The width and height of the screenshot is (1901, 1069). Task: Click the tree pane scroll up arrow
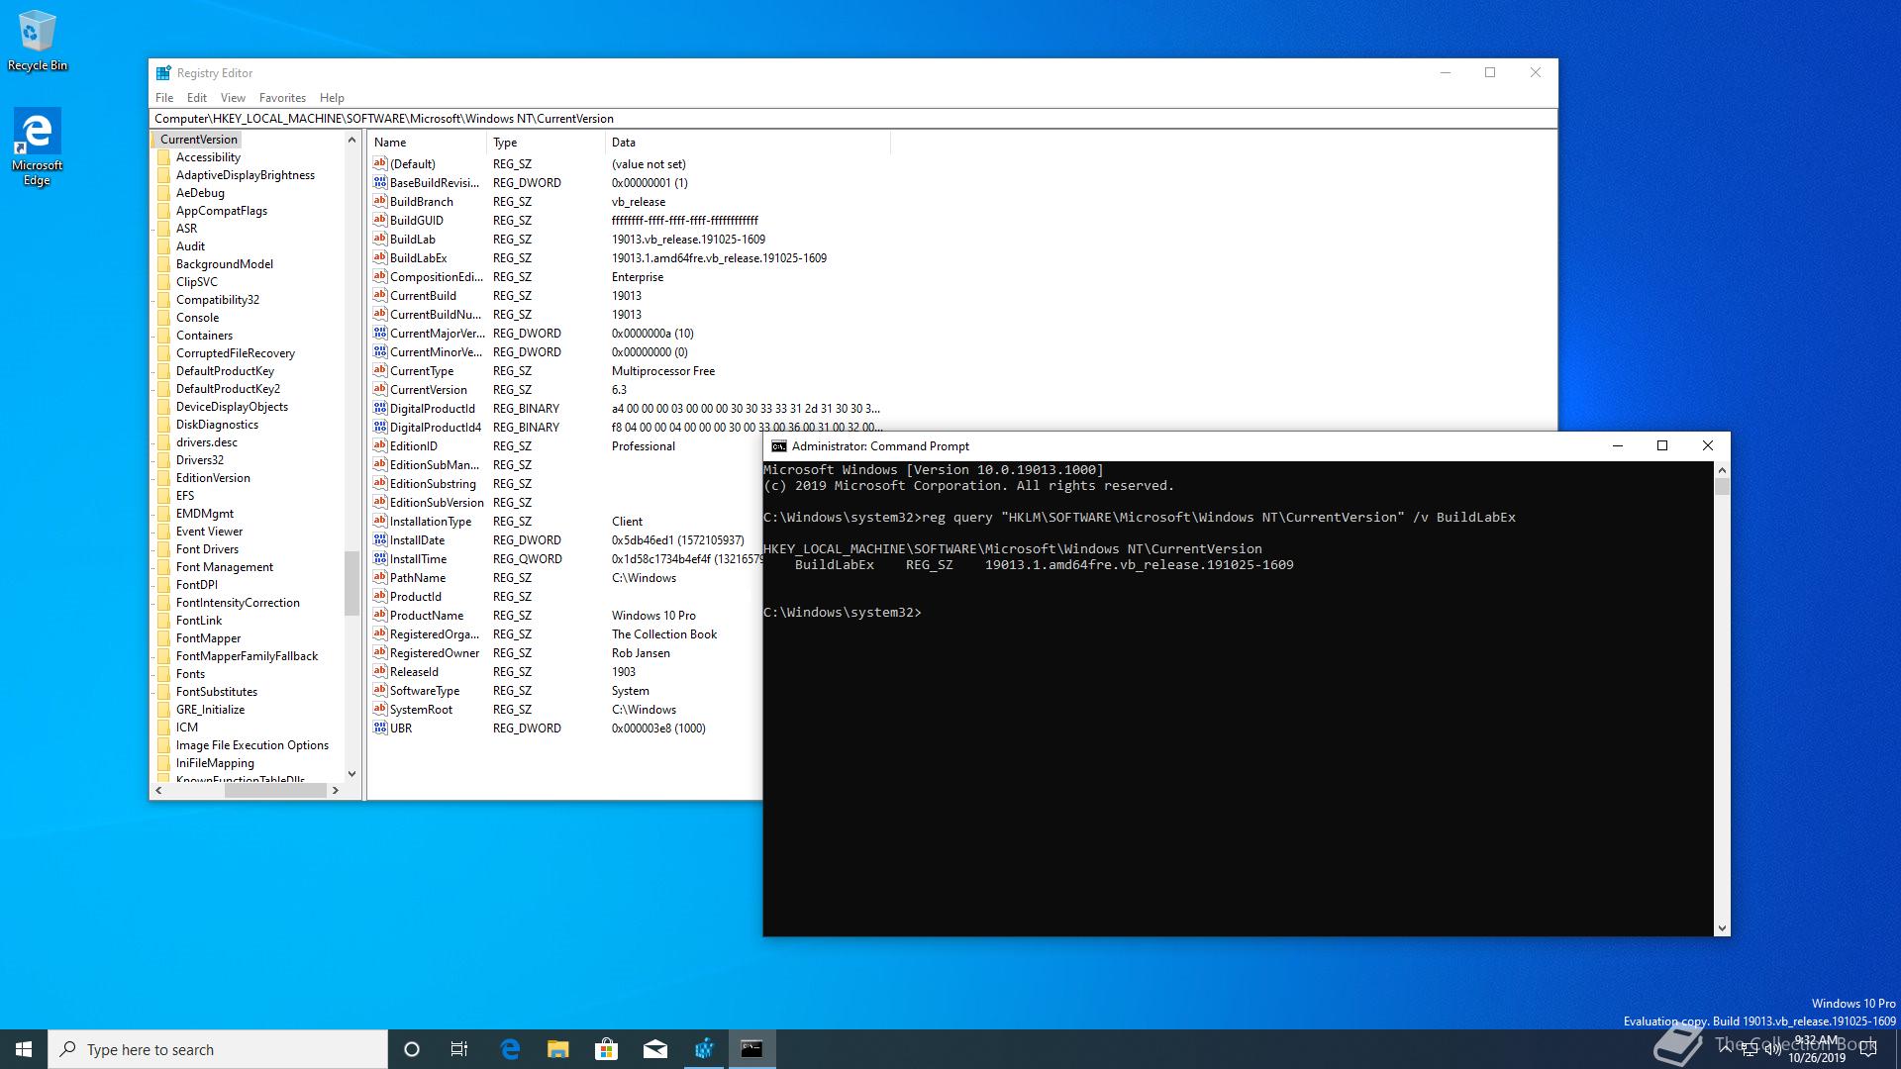pos(351,141)
